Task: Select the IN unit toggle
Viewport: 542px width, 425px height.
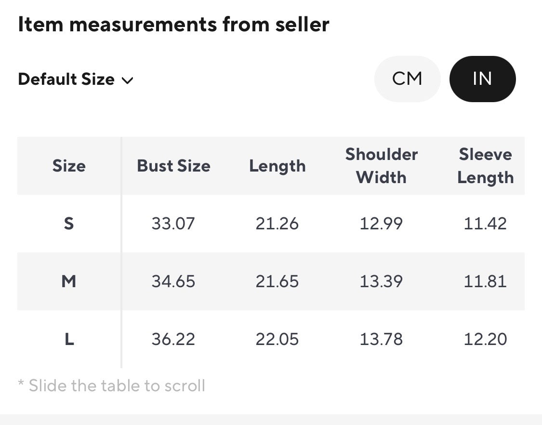Action: click(483, 79)
